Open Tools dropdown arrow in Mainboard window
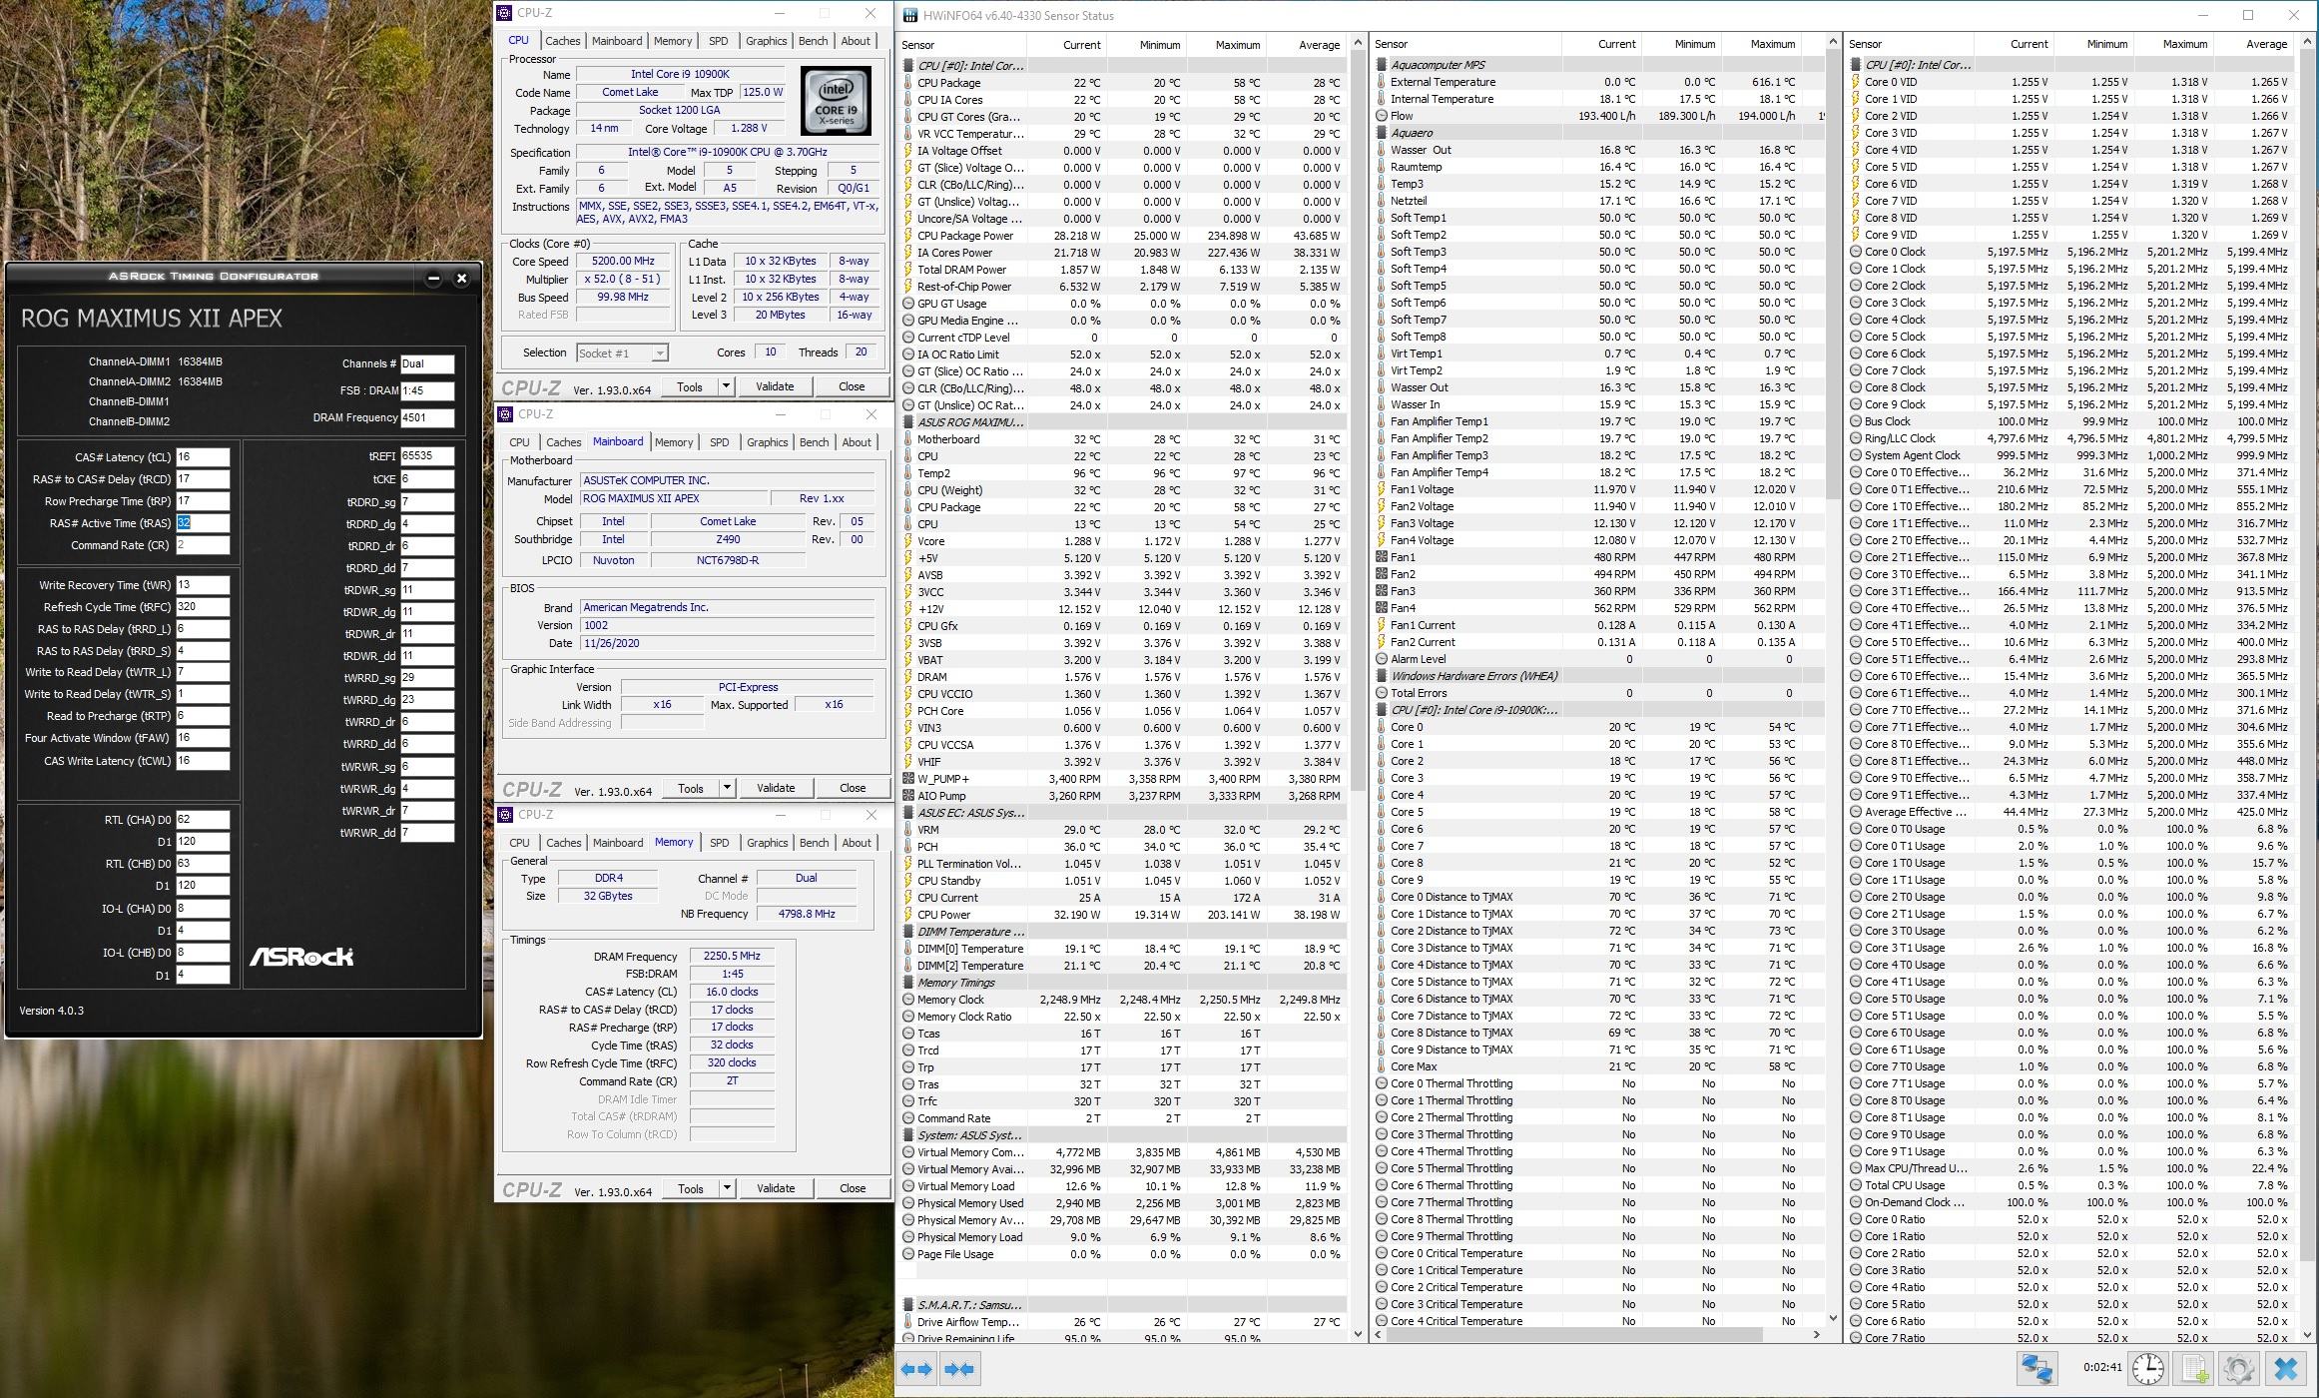 click(727, 788)
